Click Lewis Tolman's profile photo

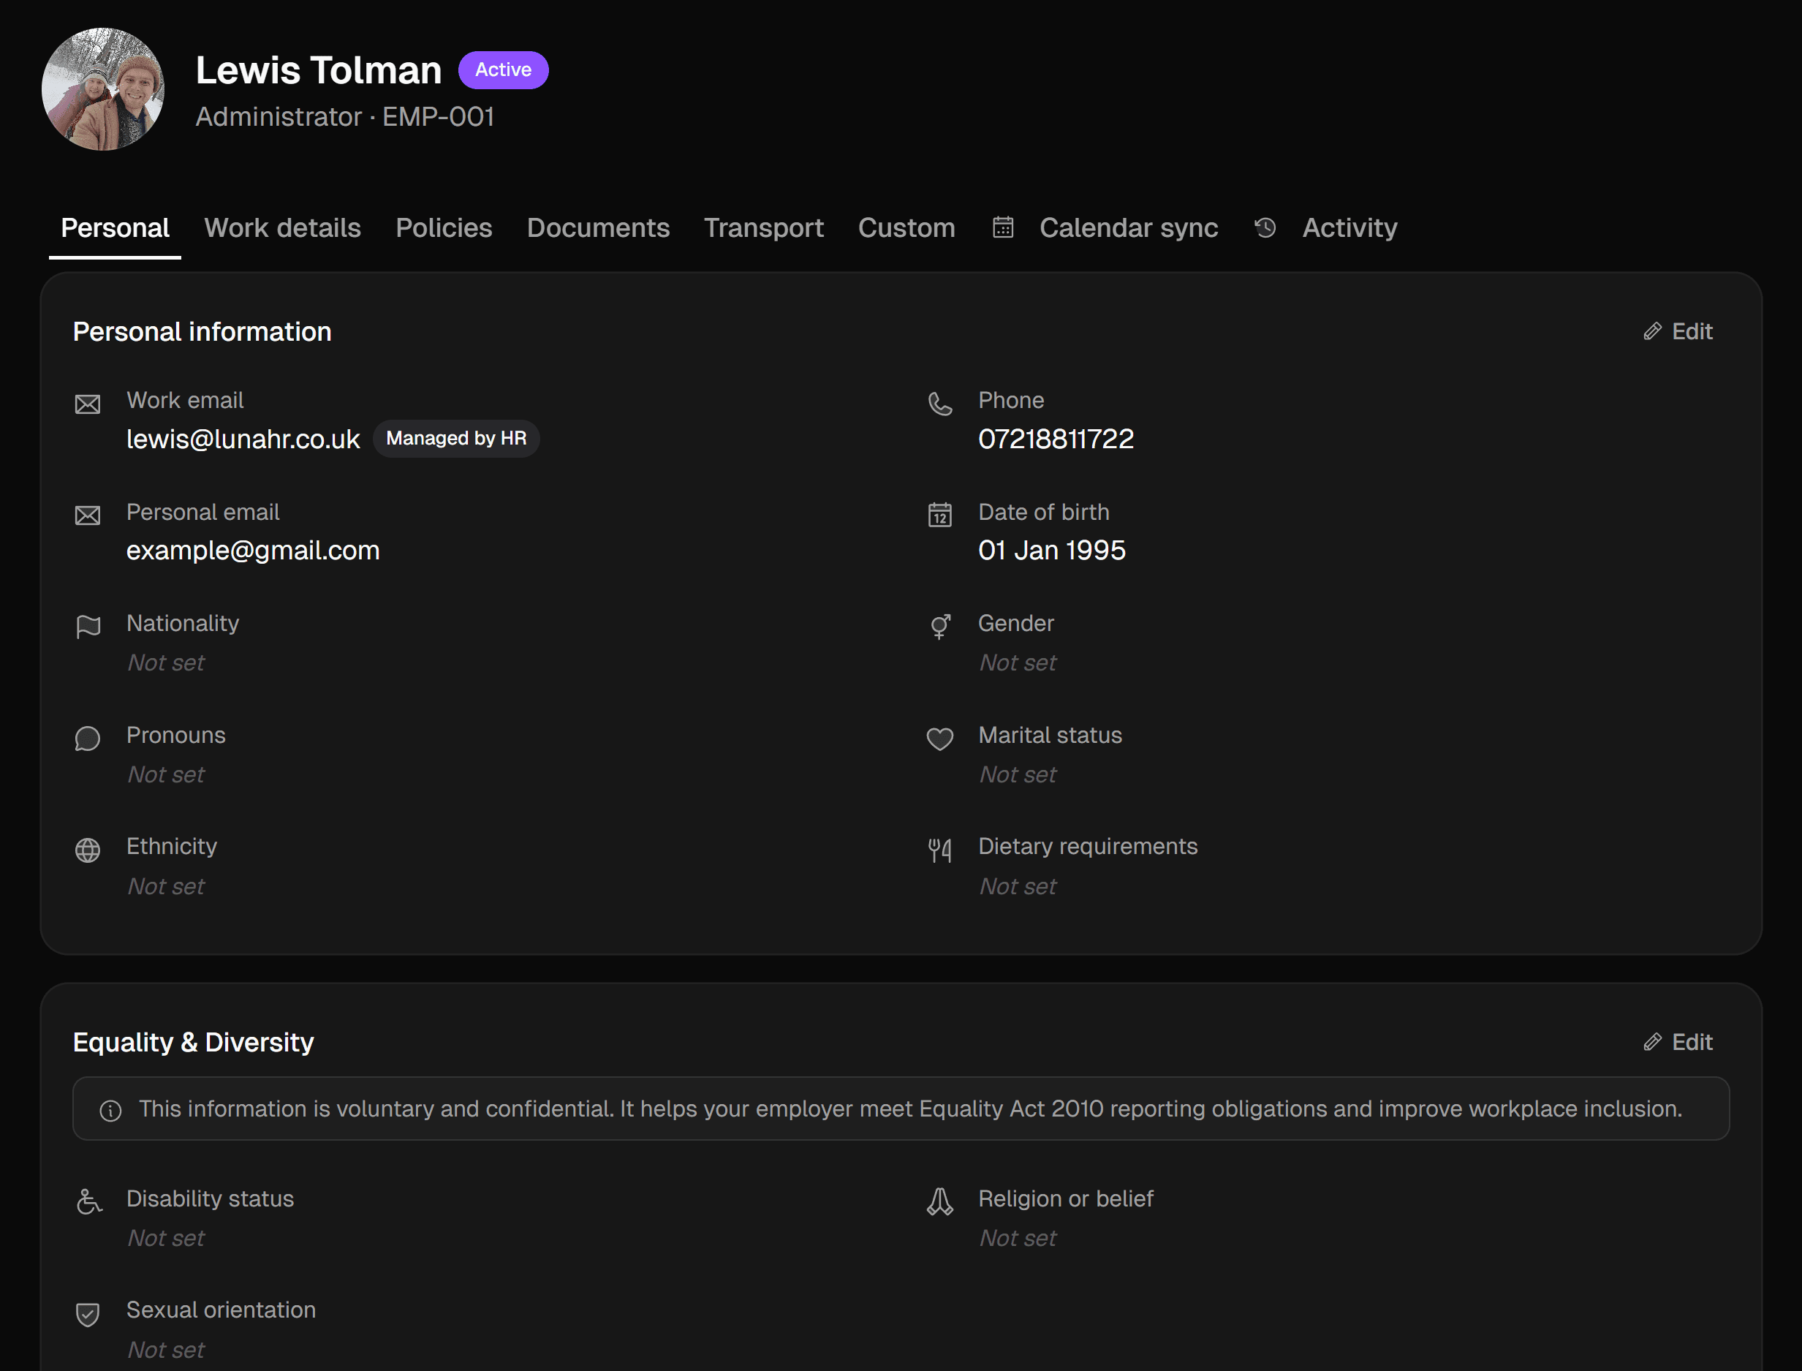coord(103,89)
